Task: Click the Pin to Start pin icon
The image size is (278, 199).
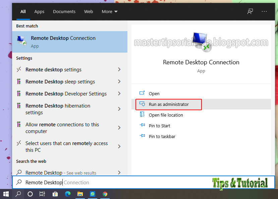Action: coord(142,125)
